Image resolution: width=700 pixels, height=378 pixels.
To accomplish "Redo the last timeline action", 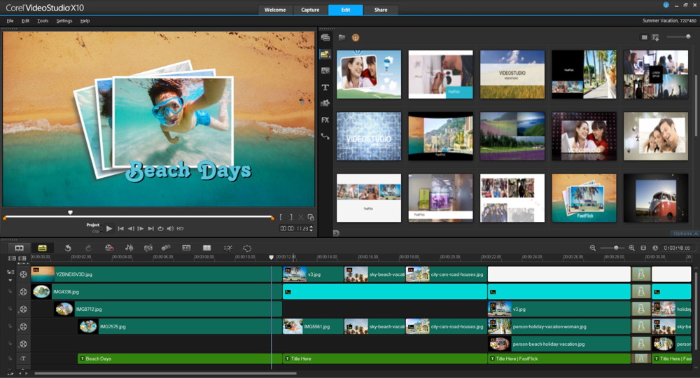I will click(88, 248).
